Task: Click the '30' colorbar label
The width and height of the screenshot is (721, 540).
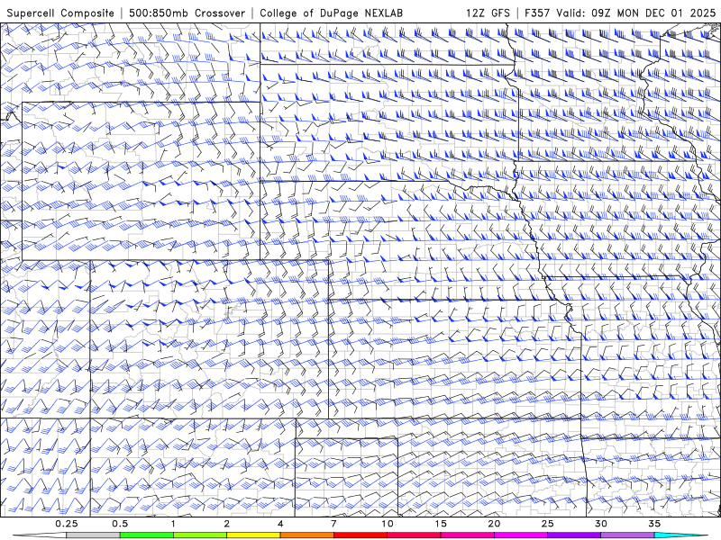Action: click(601, 524)
